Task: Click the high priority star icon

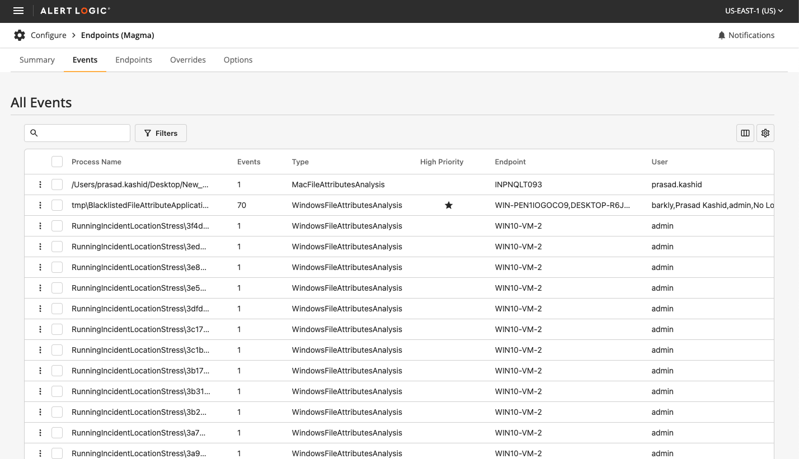Action: [x=448, y=205]
